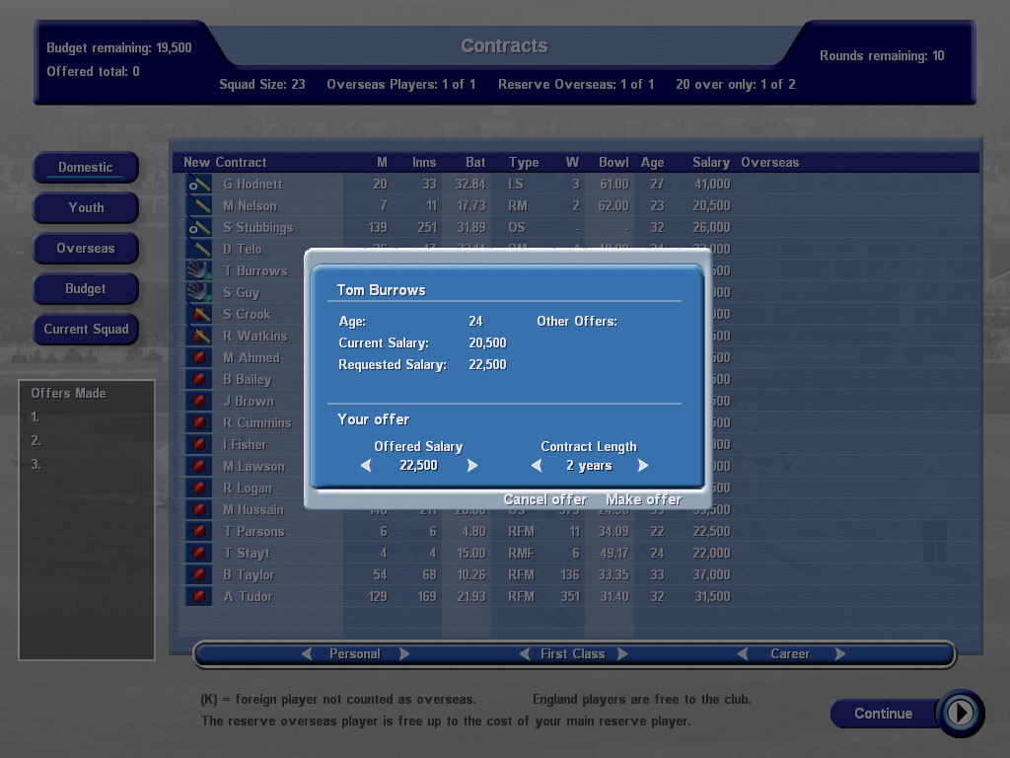This screenshot has height=758, width=1010.
Task: Click the ball icon beside T Parsons
Action: click(x=199, y=532)
